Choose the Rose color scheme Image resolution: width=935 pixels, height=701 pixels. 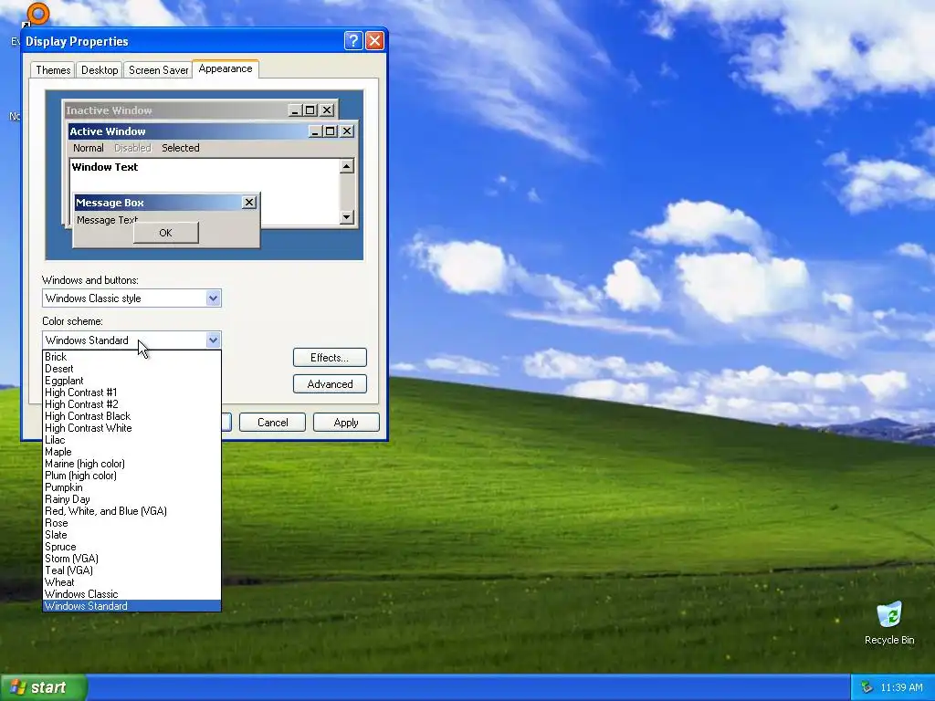point(131,523)
